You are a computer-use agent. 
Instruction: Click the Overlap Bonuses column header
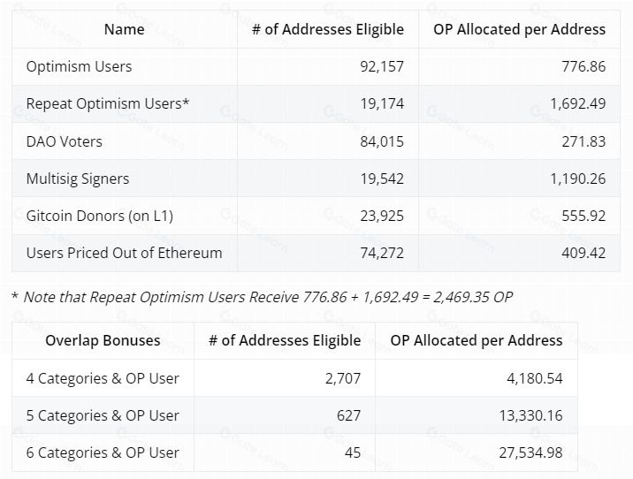103,340
